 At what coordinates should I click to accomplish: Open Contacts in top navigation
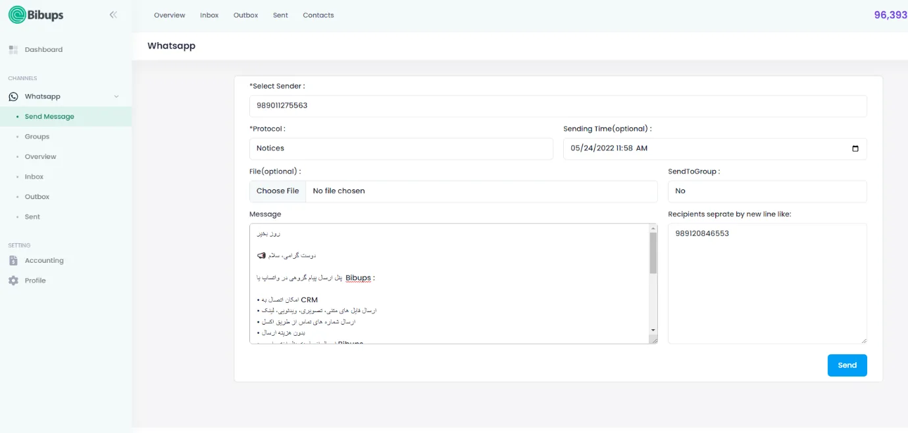coord(318,15)
